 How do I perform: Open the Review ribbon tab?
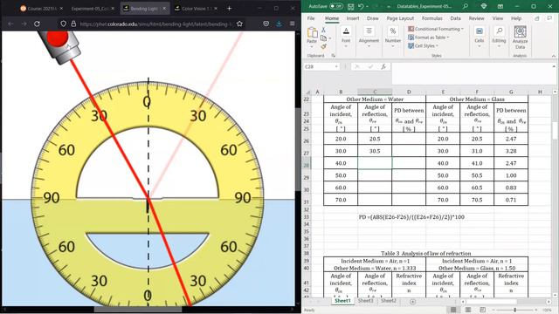click(476, 18)
